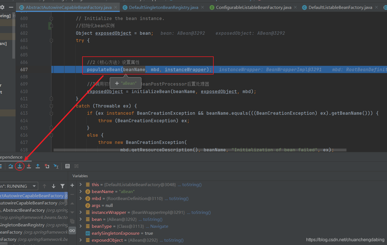Select the highlighted ctAutowireCapableBeanFactory stack frame
Image resolution: width=387 pixels, height=245 pixels.
pos(33,196)
